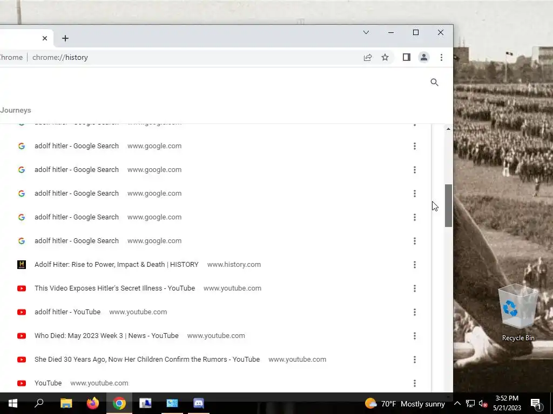
Task: Open This Video Exposes Hitler's Secret Illness entry
Action: pos(114,288)
